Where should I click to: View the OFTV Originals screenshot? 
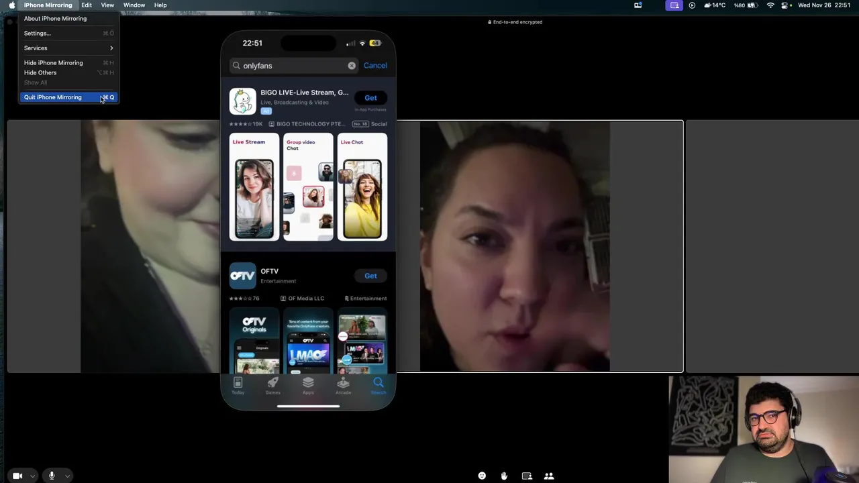(x=254, y=341)
